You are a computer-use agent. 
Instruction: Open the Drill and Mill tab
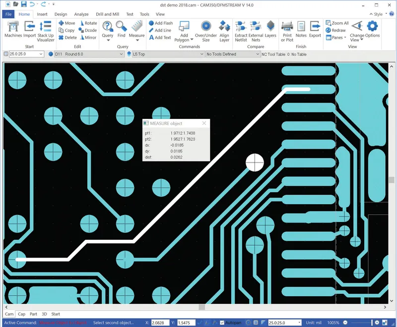107,14
